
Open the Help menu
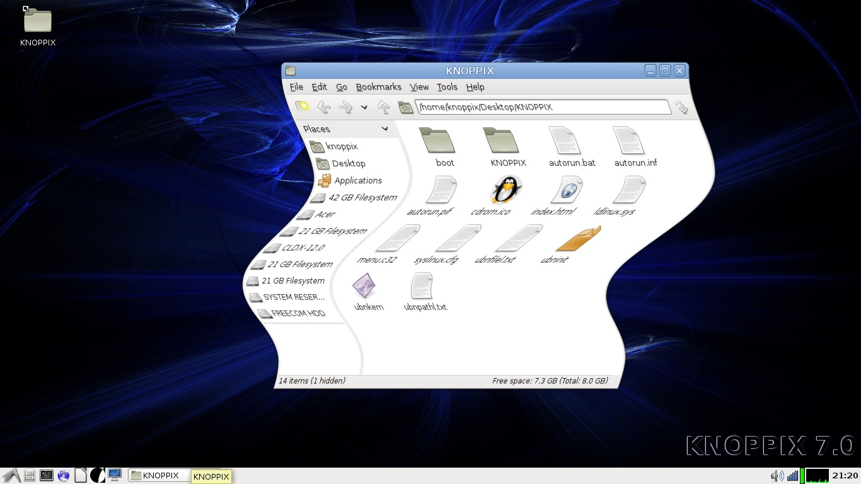pyautogui.click(x=475, y=87)
